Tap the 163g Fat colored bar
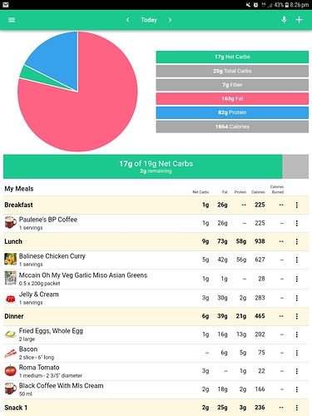The height and width of the screenshot is (416, 312). [232, 98]
